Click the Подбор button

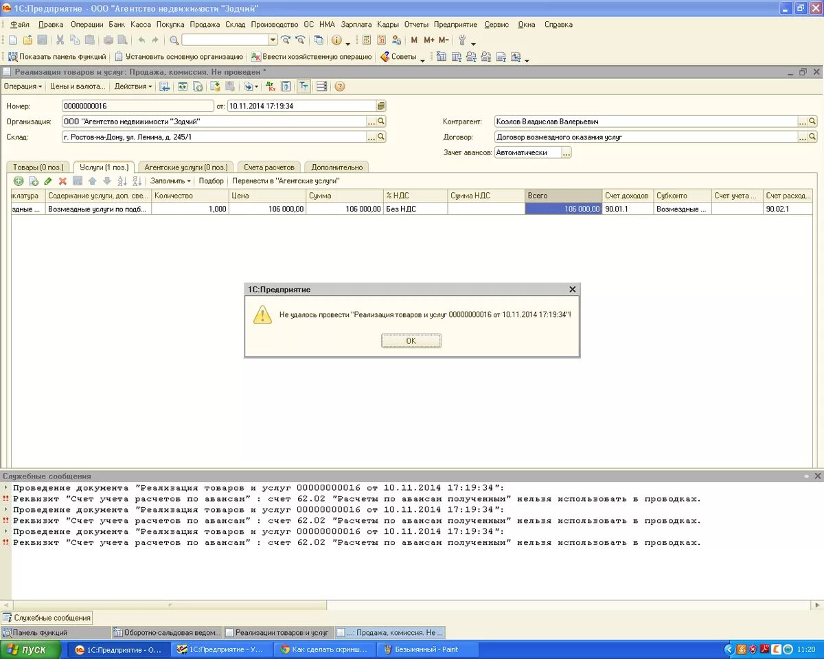(x=211, y=181)
